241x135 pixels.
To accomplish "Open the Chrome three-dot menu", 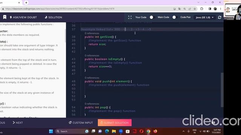I will coord(221,9).
